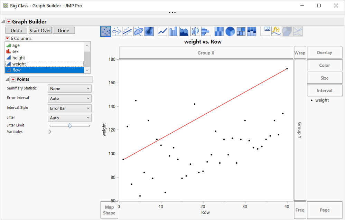345x220 pixels.
Task: Click the Group X drop zone
Action: (206, 53)
